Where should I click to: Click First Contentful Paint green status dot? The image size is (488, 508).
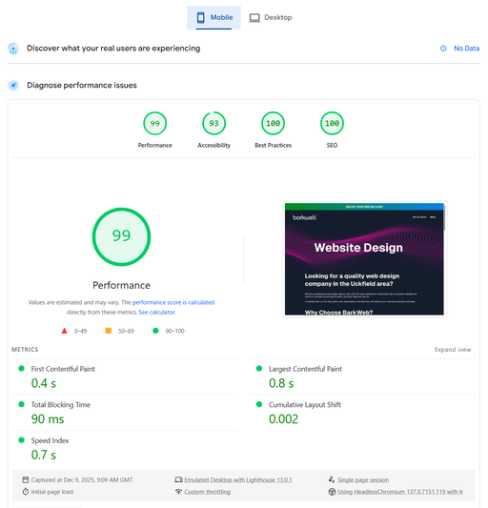(21, 368)
